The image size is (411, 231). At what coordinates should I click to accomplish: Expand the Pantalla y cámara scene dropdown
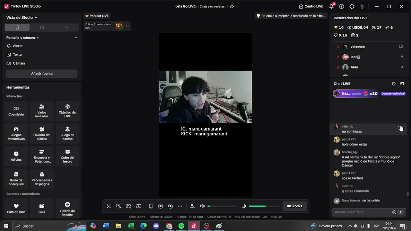click(23, 38)
